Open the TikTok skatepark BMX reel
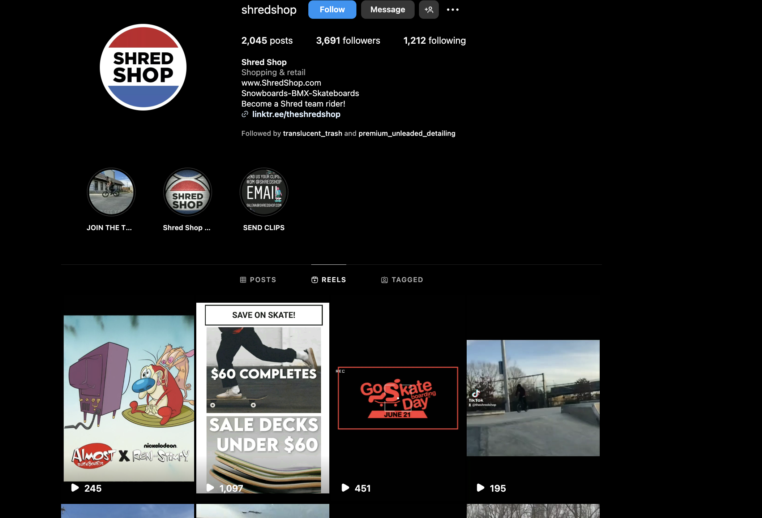Viewport: 762px width, 518px height. click(533, 398)
